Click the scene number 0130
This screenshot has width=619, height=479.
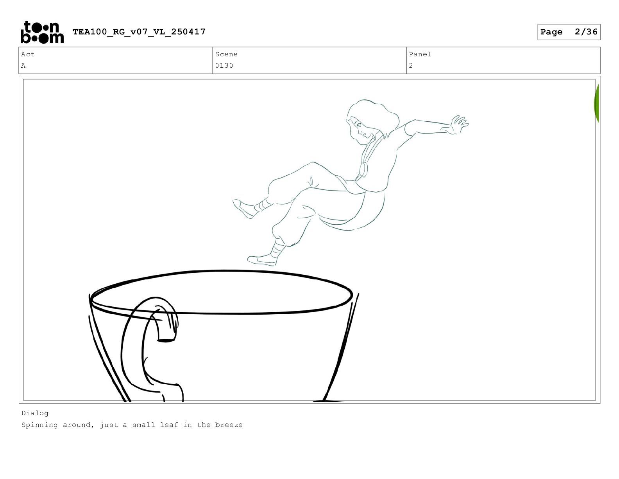click(x=224, y=66)
